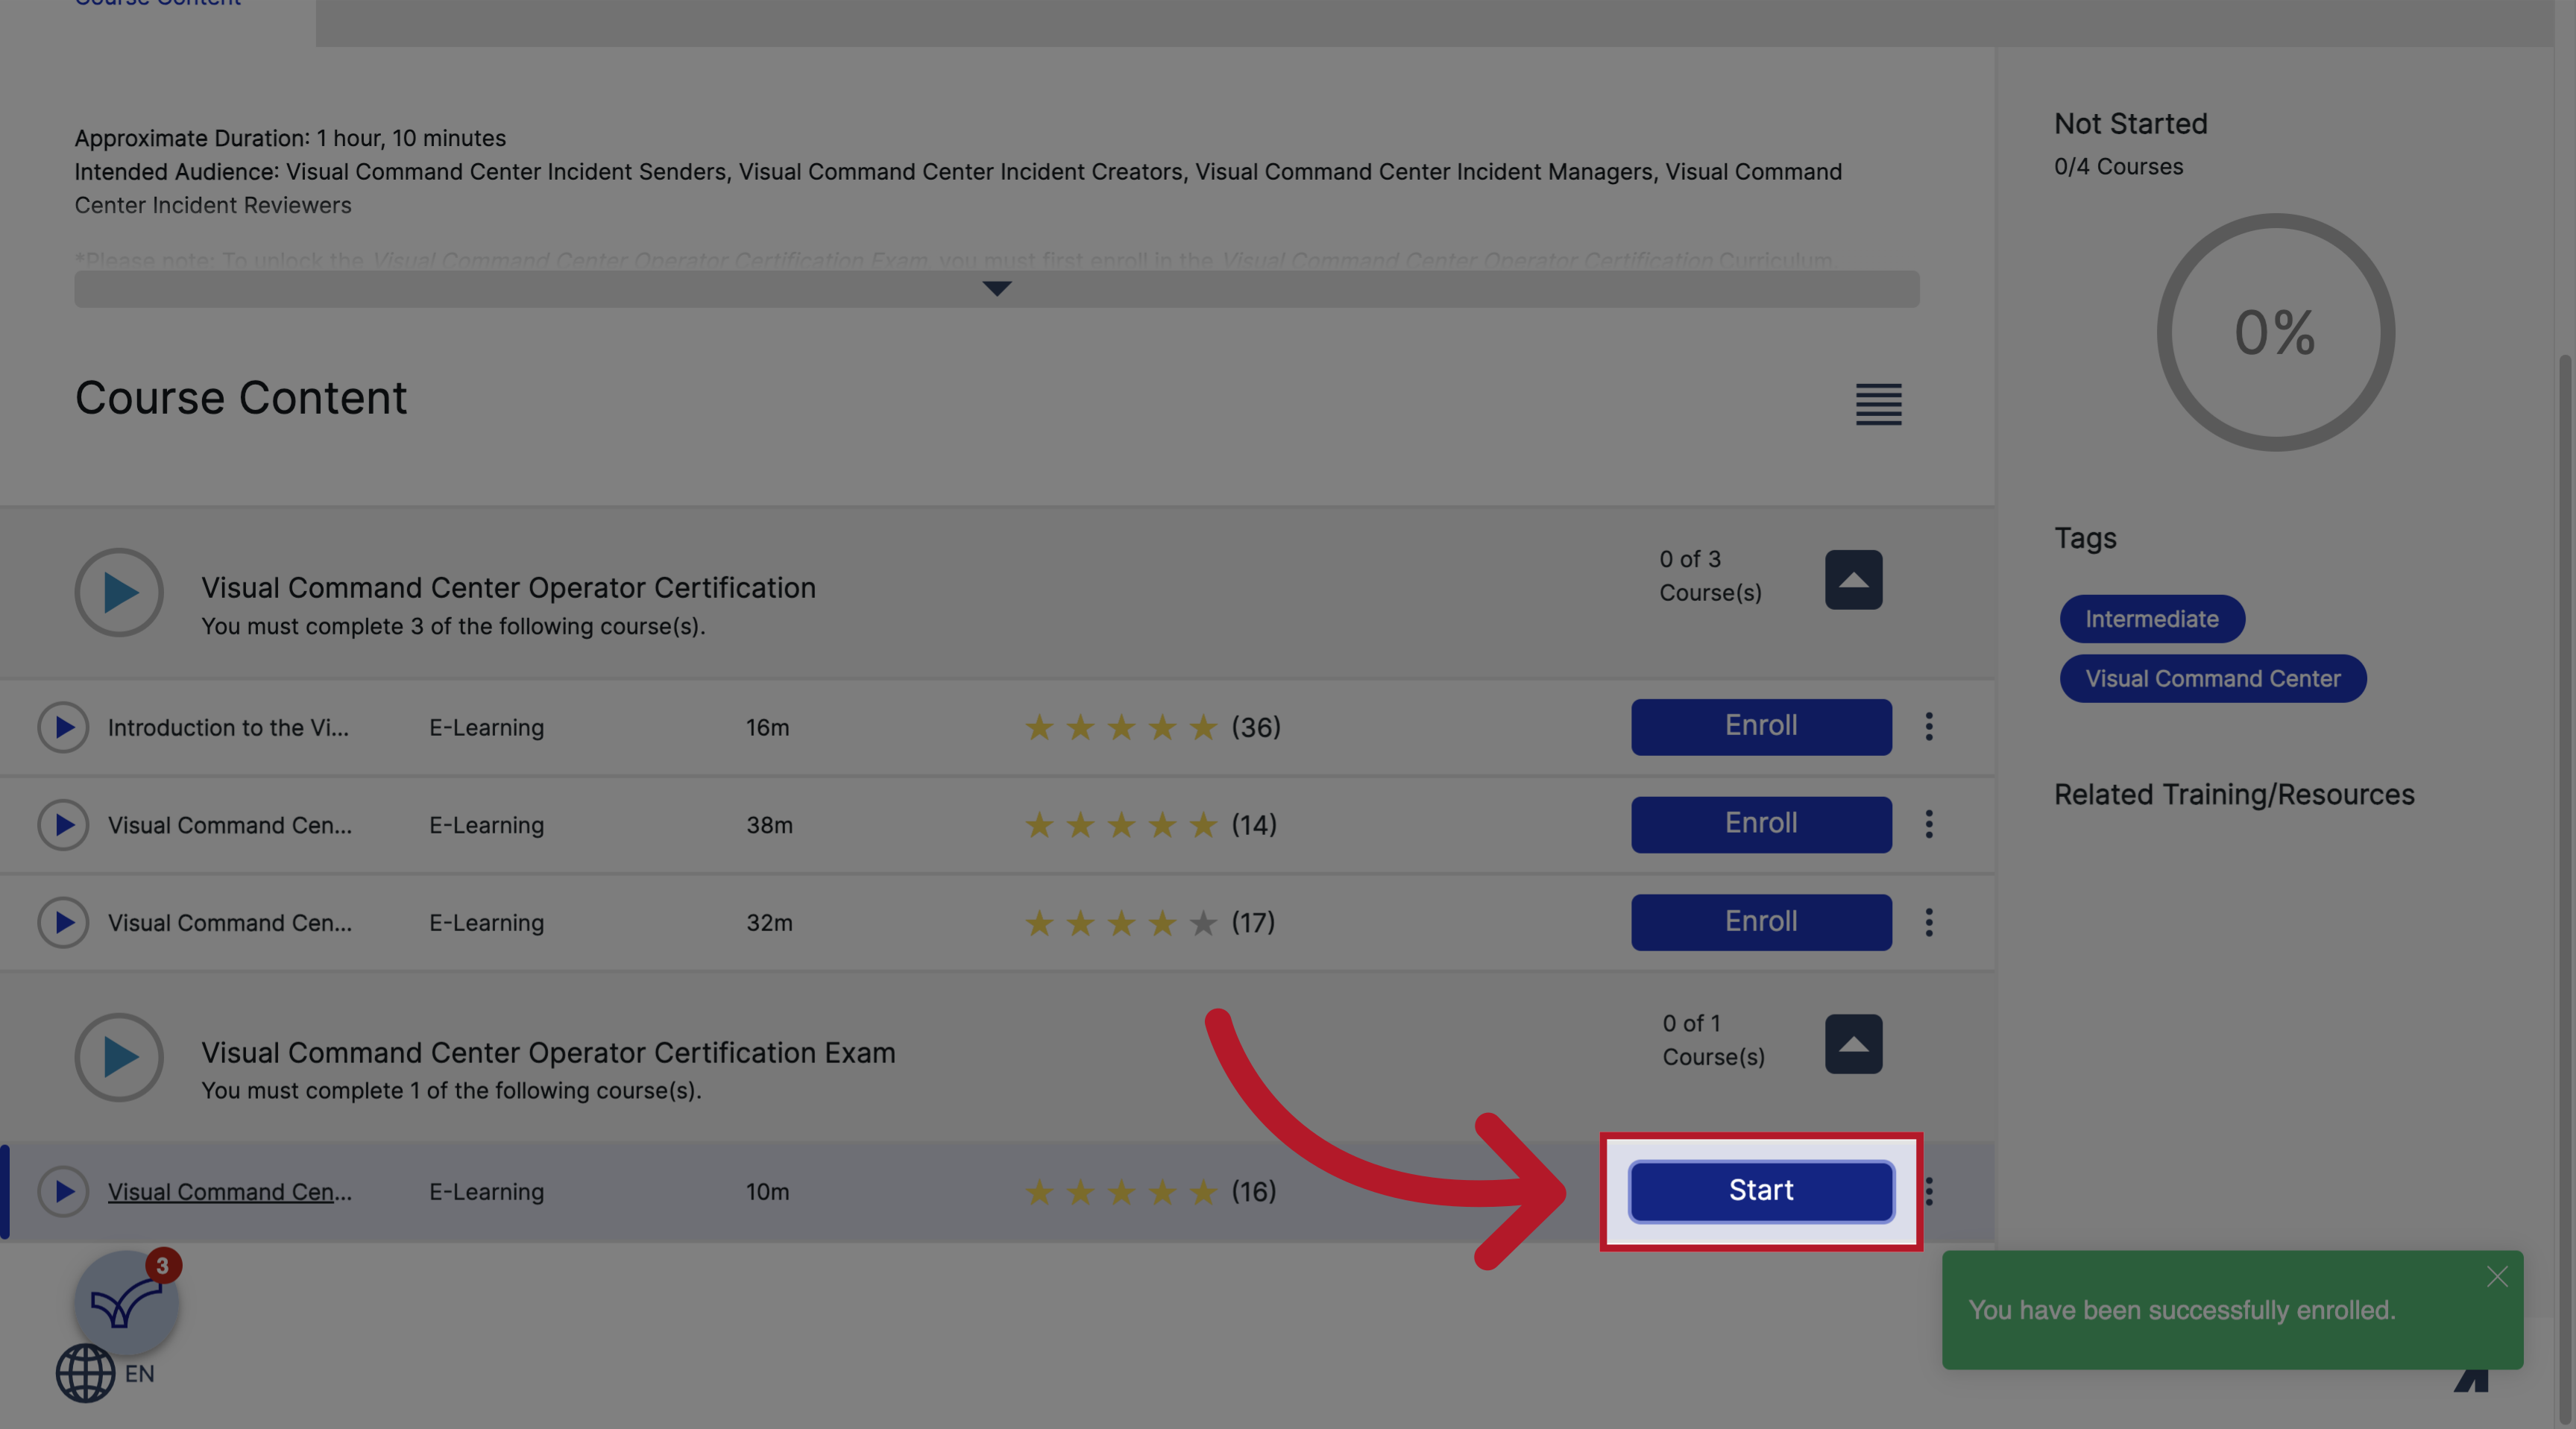Enroll in the 16m Introduction course
The image size is (2576, 1429).
click(1760, 727)
